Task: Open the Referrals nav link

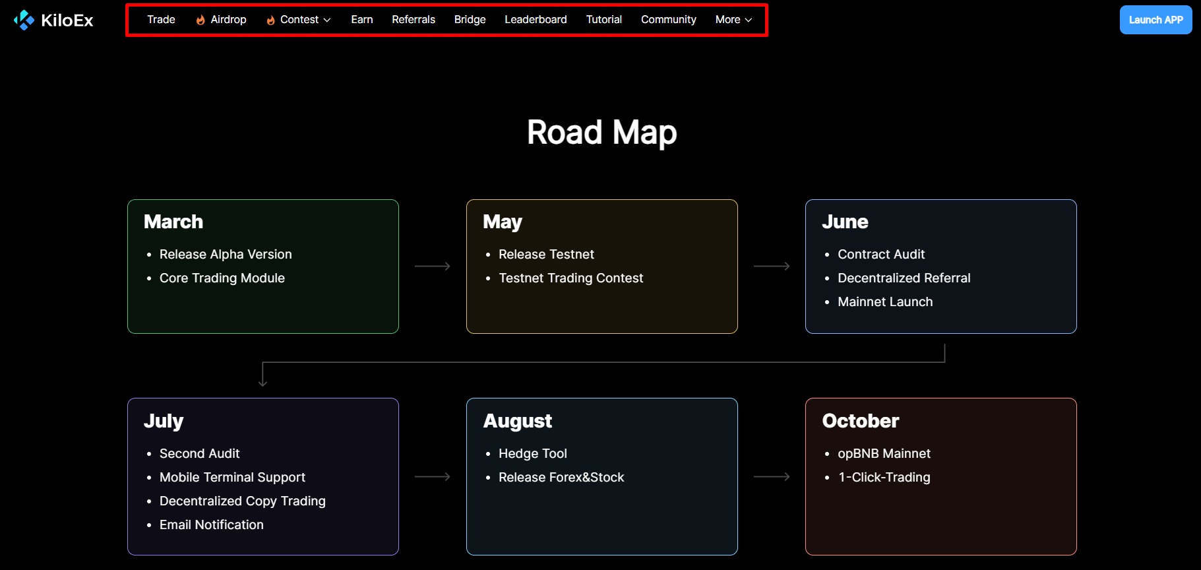Action: click(414, 20)
